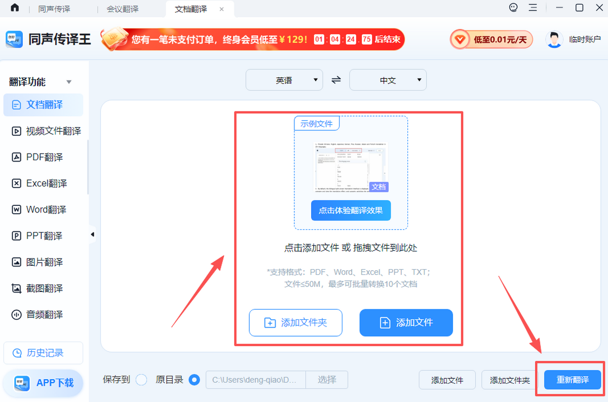Close the 文档翻译 tab
This screenshot has width=608, height=402.
(x=221, y=9)
